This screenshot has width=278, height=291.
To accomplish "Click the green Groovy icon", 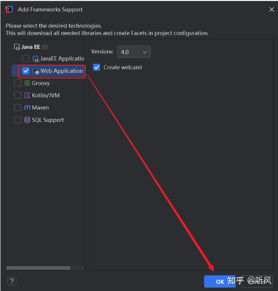I will pos(27,83).
